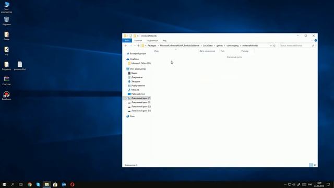Navigate to com.mojang in the address bar
The width and height of the screenshot is (334, 188).
point(233,45)
